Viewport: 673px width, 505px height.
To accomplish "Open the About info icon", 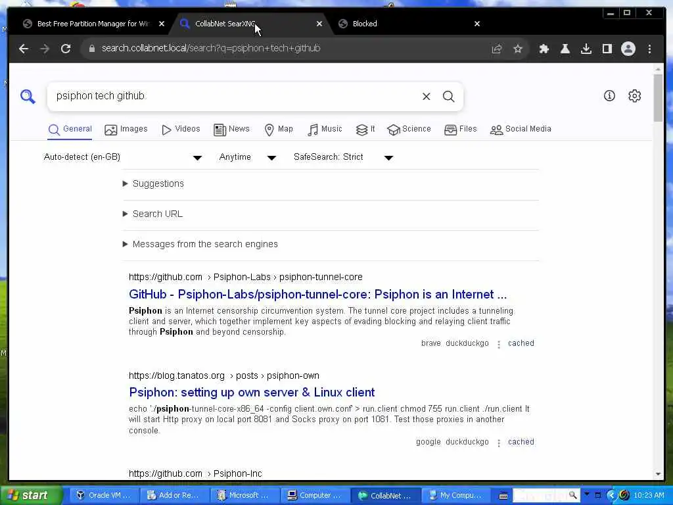I will pos(609,96).
